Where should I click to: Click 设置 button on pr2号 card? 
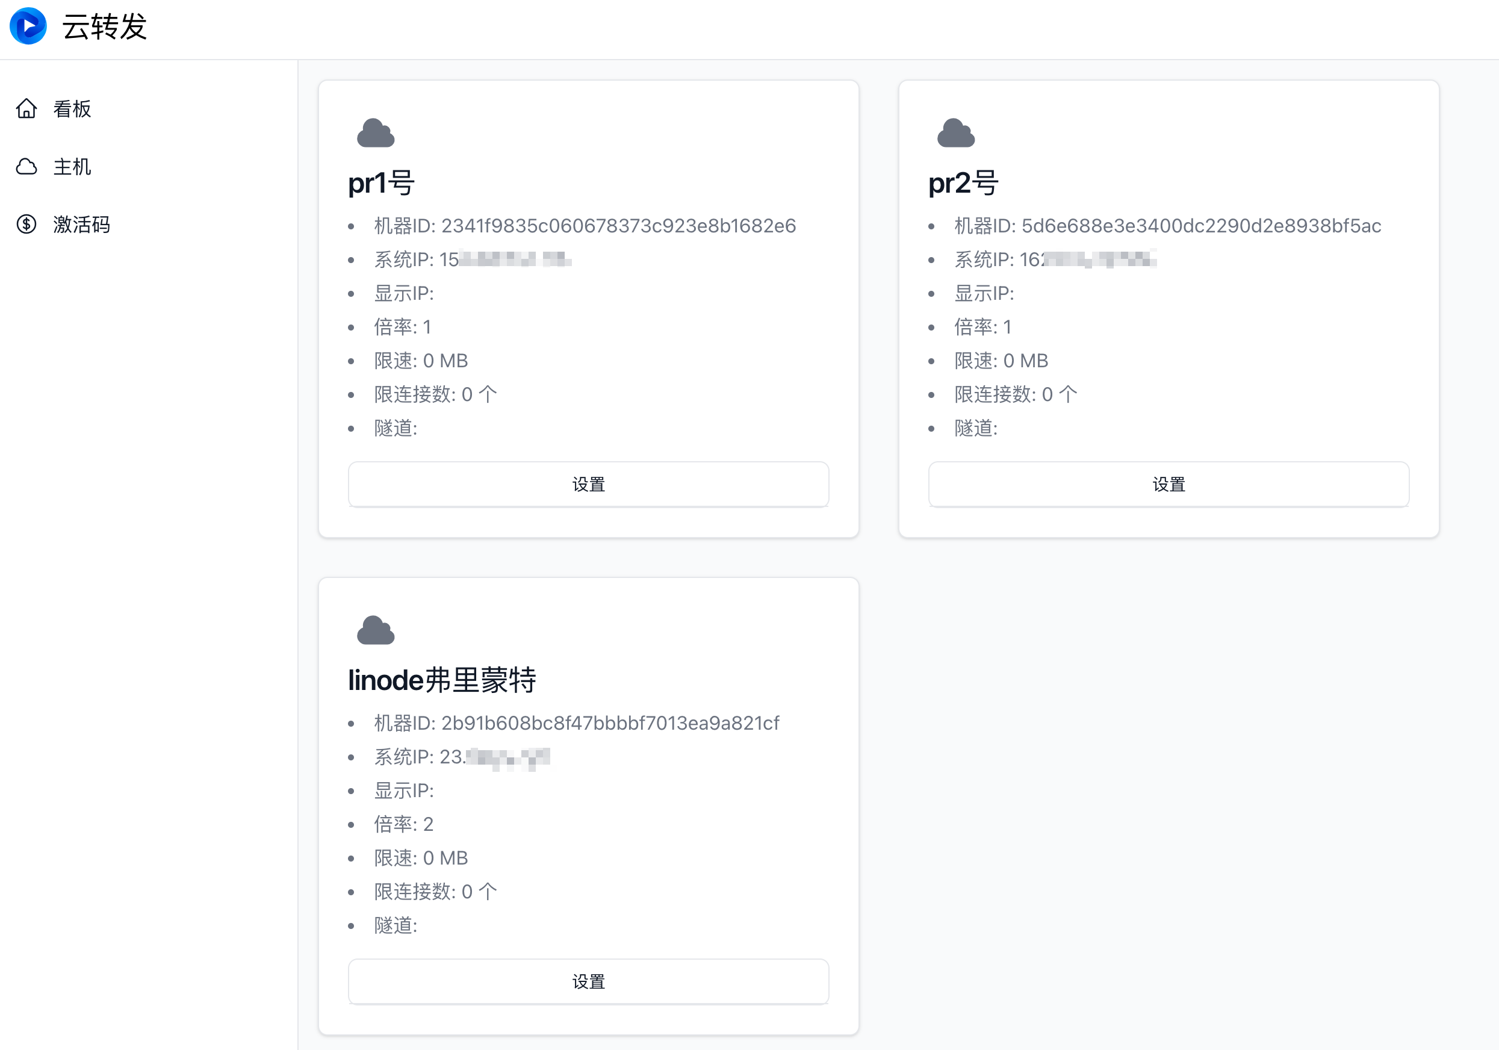1168,485
